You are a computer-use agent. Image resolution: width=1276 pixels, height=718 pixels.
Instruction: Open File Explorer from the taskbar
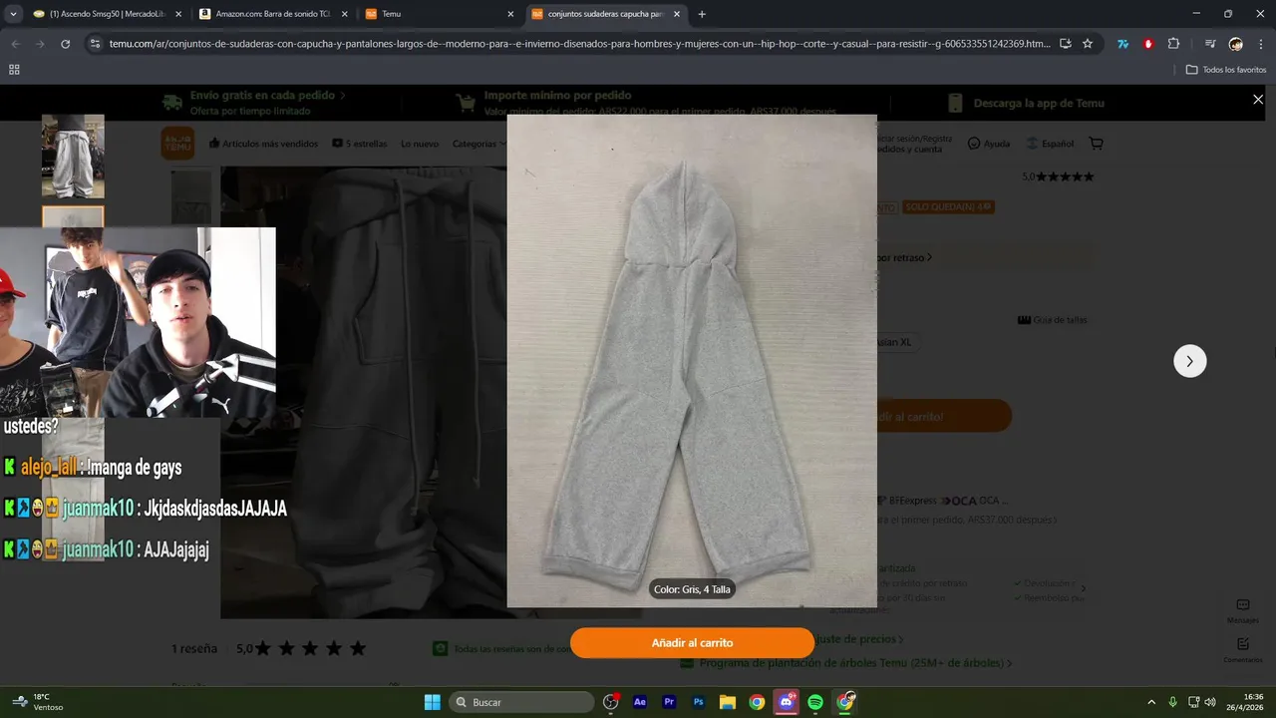tap(728, 702)
